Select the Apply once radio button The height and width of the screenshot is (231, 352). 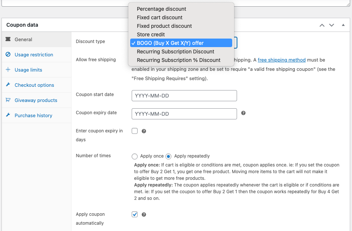(x=135, y=156)
